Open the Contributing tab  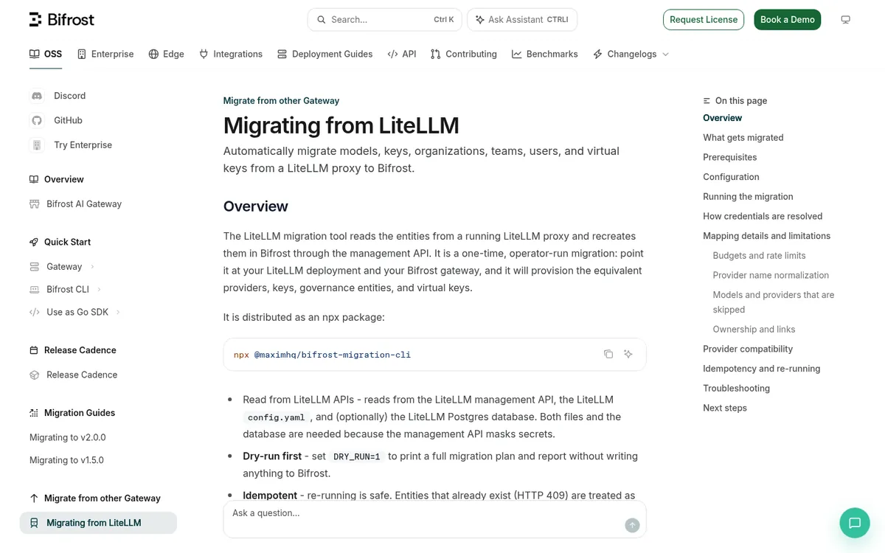click(464, 55)
